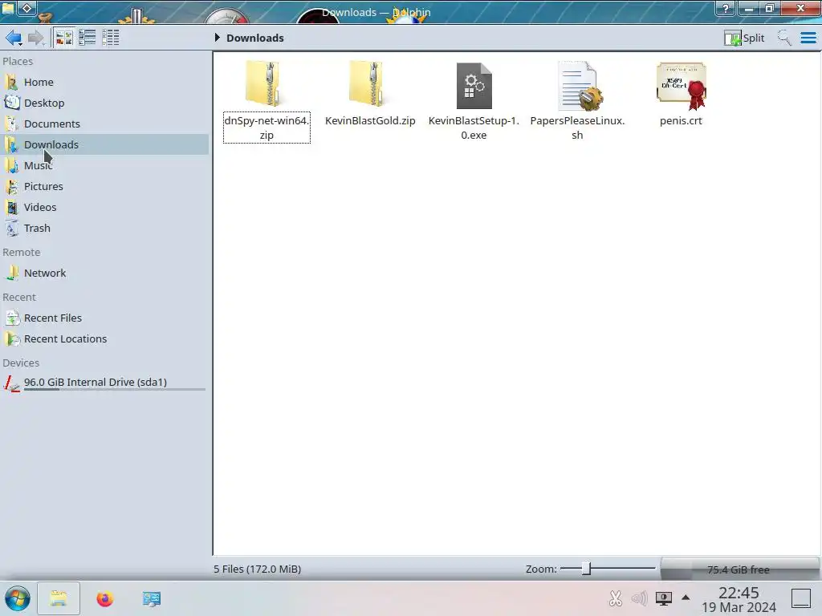The width and height of the screenshot is (822, 616).
Task: Select the KevinBlastSetup-1.0.exe file icon
Action: click(x=474, y=85)
